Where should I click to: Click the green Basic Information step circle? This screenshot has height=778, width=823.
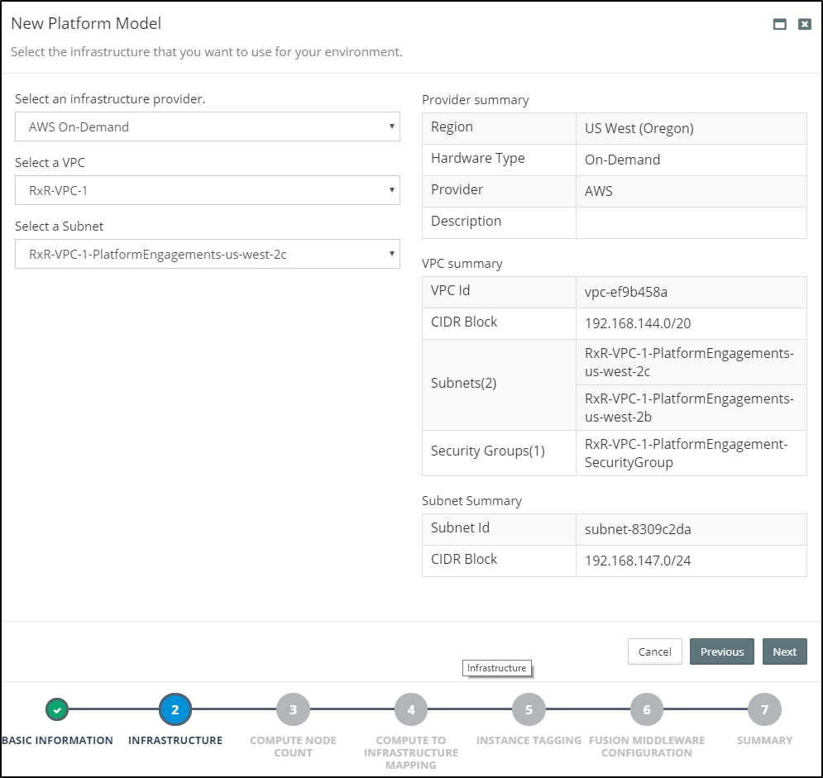coord(56,709)
